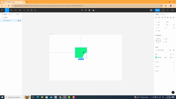Search layers with magnifier icon
The width and height of the screenshot is (176, 99).
2,14
